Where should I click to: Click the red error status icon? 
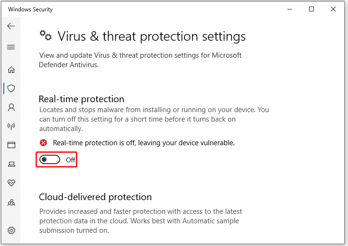[x=44, y=142]
